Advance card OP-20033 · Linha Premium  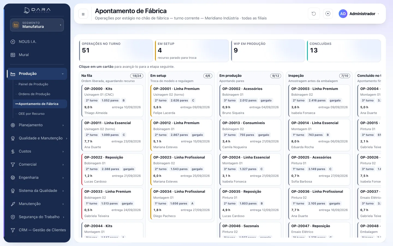(x=112, y=204)
